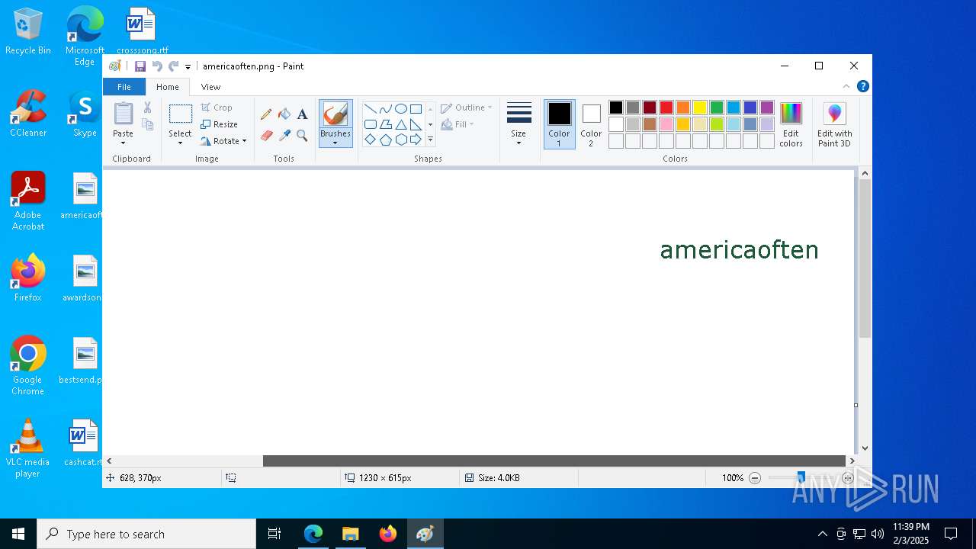Select Color 2 background swatch
This screenshot has height=549, width=976.
pos(591,124)
